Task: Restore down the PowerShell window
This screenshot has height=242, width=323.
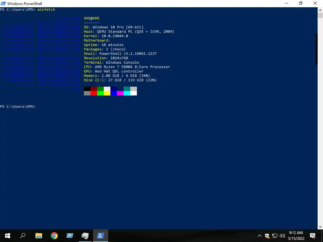Action: point(301,3)
